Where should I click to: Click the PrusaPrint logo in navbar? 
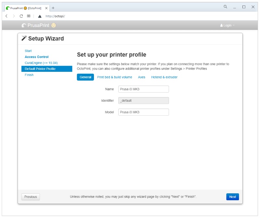(38, 25)
